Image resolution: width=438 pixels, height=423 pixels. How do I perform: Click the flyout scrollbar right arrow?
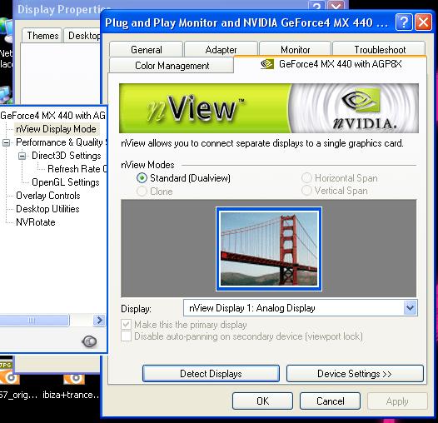coord(99,320)
